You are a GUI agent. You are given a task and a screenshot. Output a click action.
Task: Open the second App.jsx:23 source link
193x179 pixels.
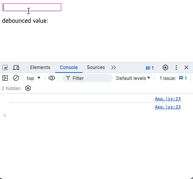point(168,107)
